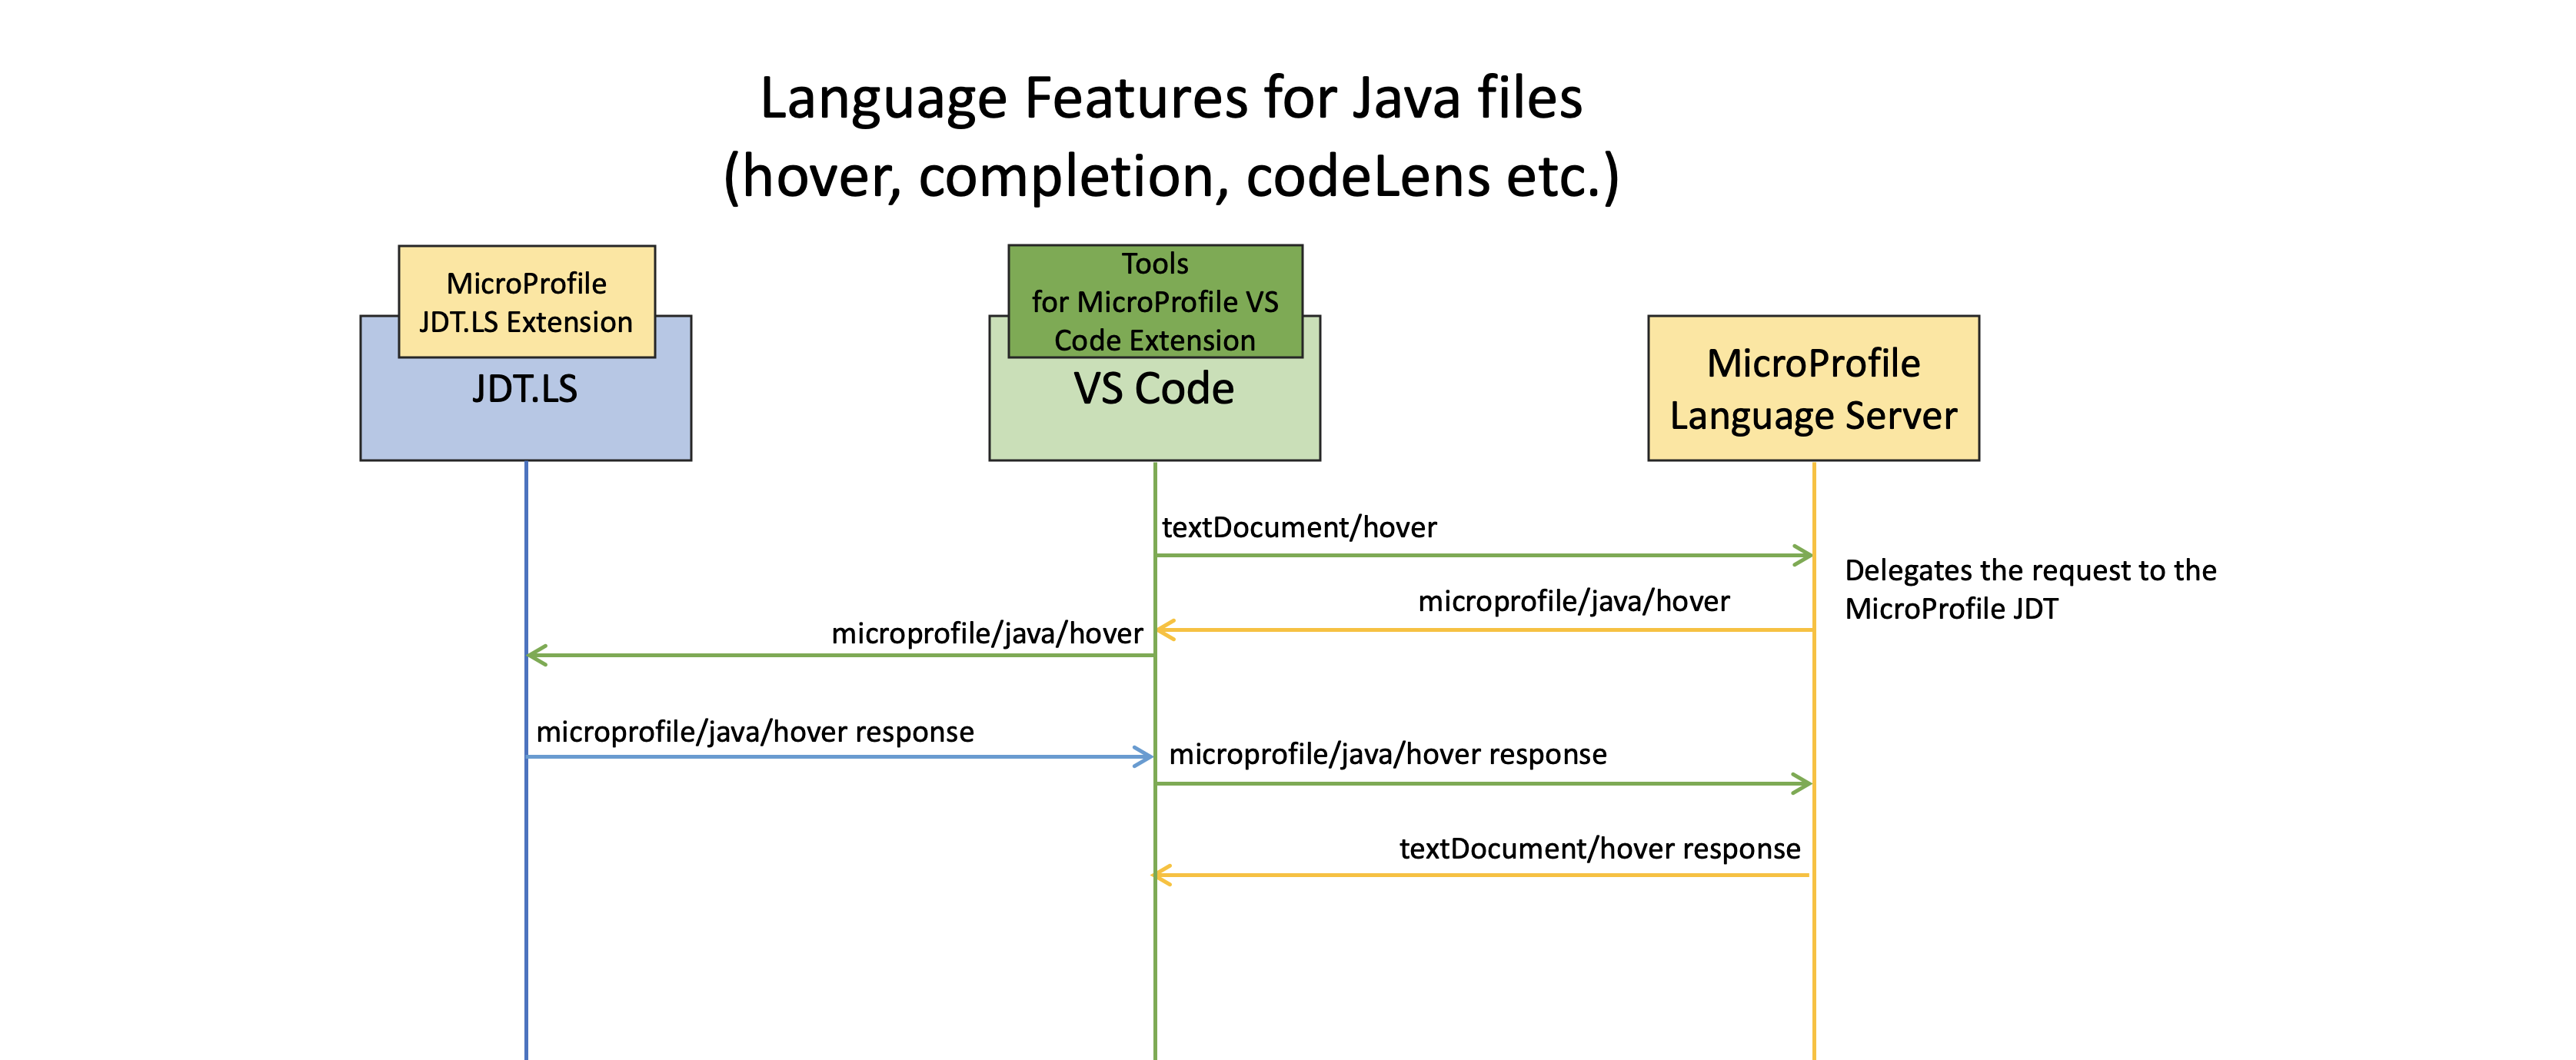
Task: Click the note 'Delegates the request to the MicroProfile JDT'
Action: [x=2030, y=589]
